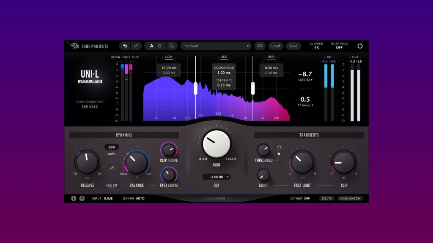
Task: Toggle the transient headphones listen icon
Action: point(279,147)
